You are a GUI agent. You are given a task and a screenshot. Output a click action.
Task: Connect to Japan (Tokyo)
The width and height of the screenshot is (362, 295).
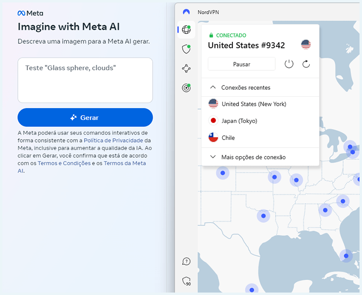point(260,121)
